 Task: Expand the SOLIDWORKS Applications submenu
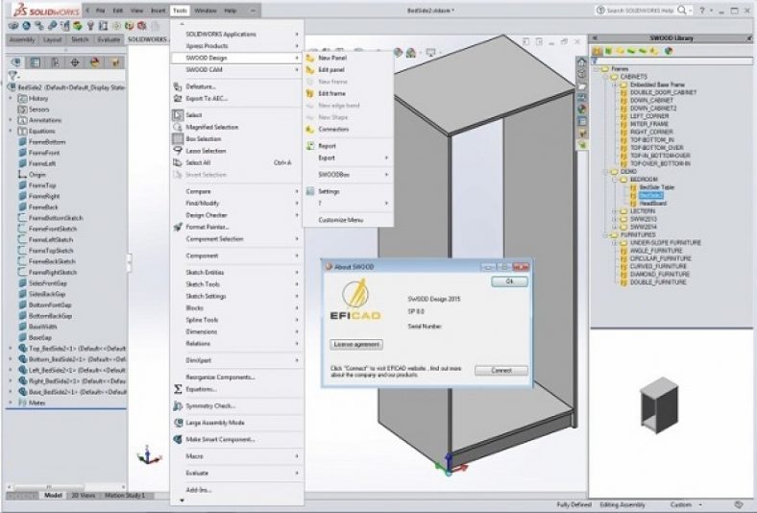tap(236, 35)
